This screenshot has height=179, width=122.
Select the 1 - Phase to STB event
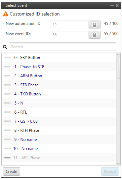pyautogui.click(x=59, y=67)
